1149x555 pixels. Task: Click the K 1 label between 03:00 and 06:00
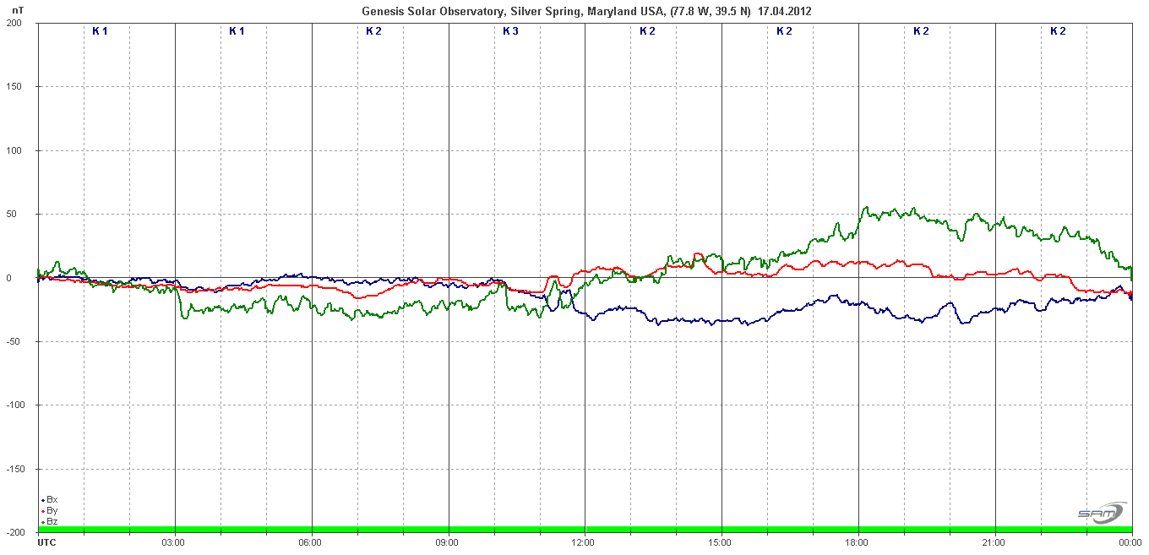[237, 31]
